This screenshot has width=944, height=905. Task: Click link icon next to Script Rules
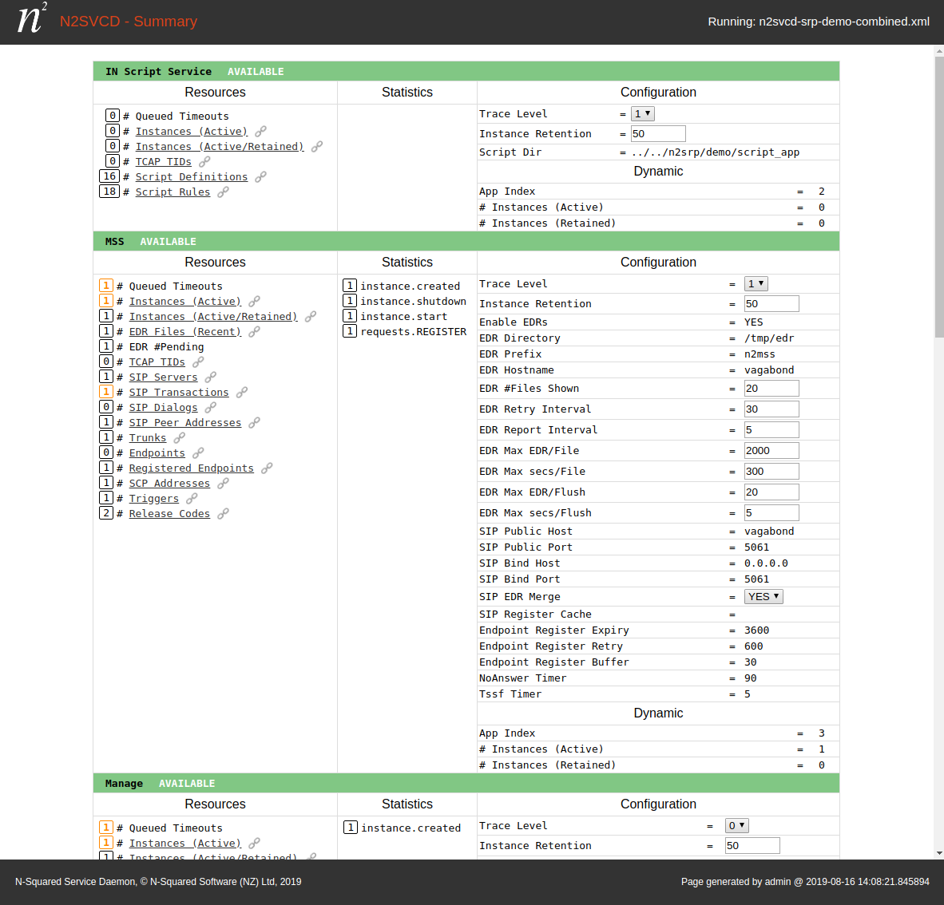point(223,192)
